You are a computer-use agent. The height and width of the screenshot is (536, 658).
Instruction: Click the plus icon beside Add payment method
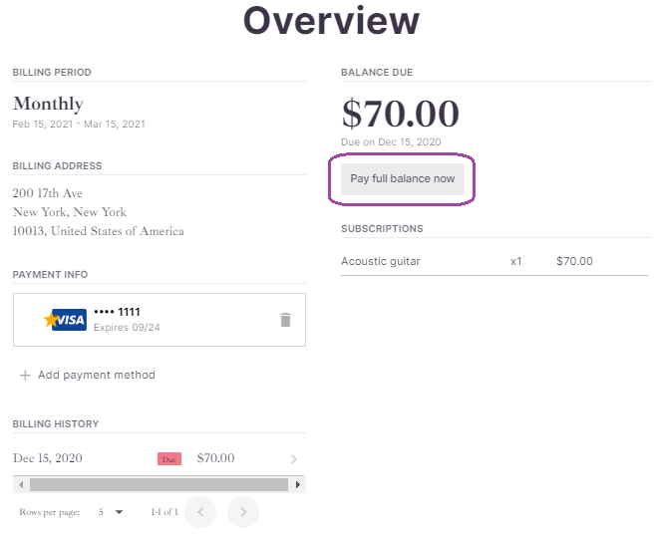point(25,375)
